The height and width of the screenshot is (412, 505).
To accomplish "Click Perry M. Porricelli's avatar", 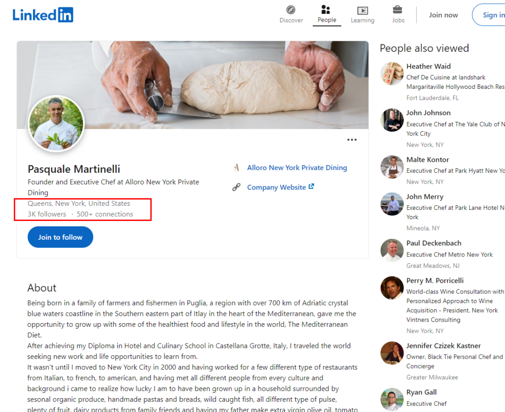I will pos(392,288).
